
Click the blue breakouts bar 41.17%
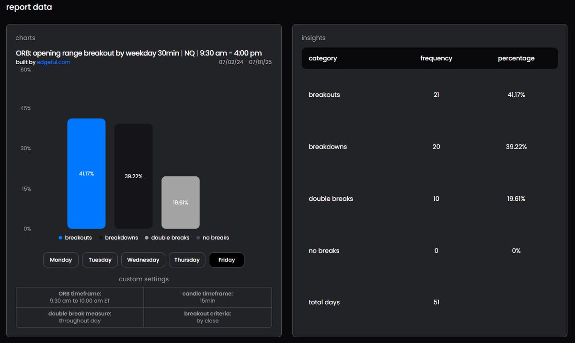click(x=86, y=173)
